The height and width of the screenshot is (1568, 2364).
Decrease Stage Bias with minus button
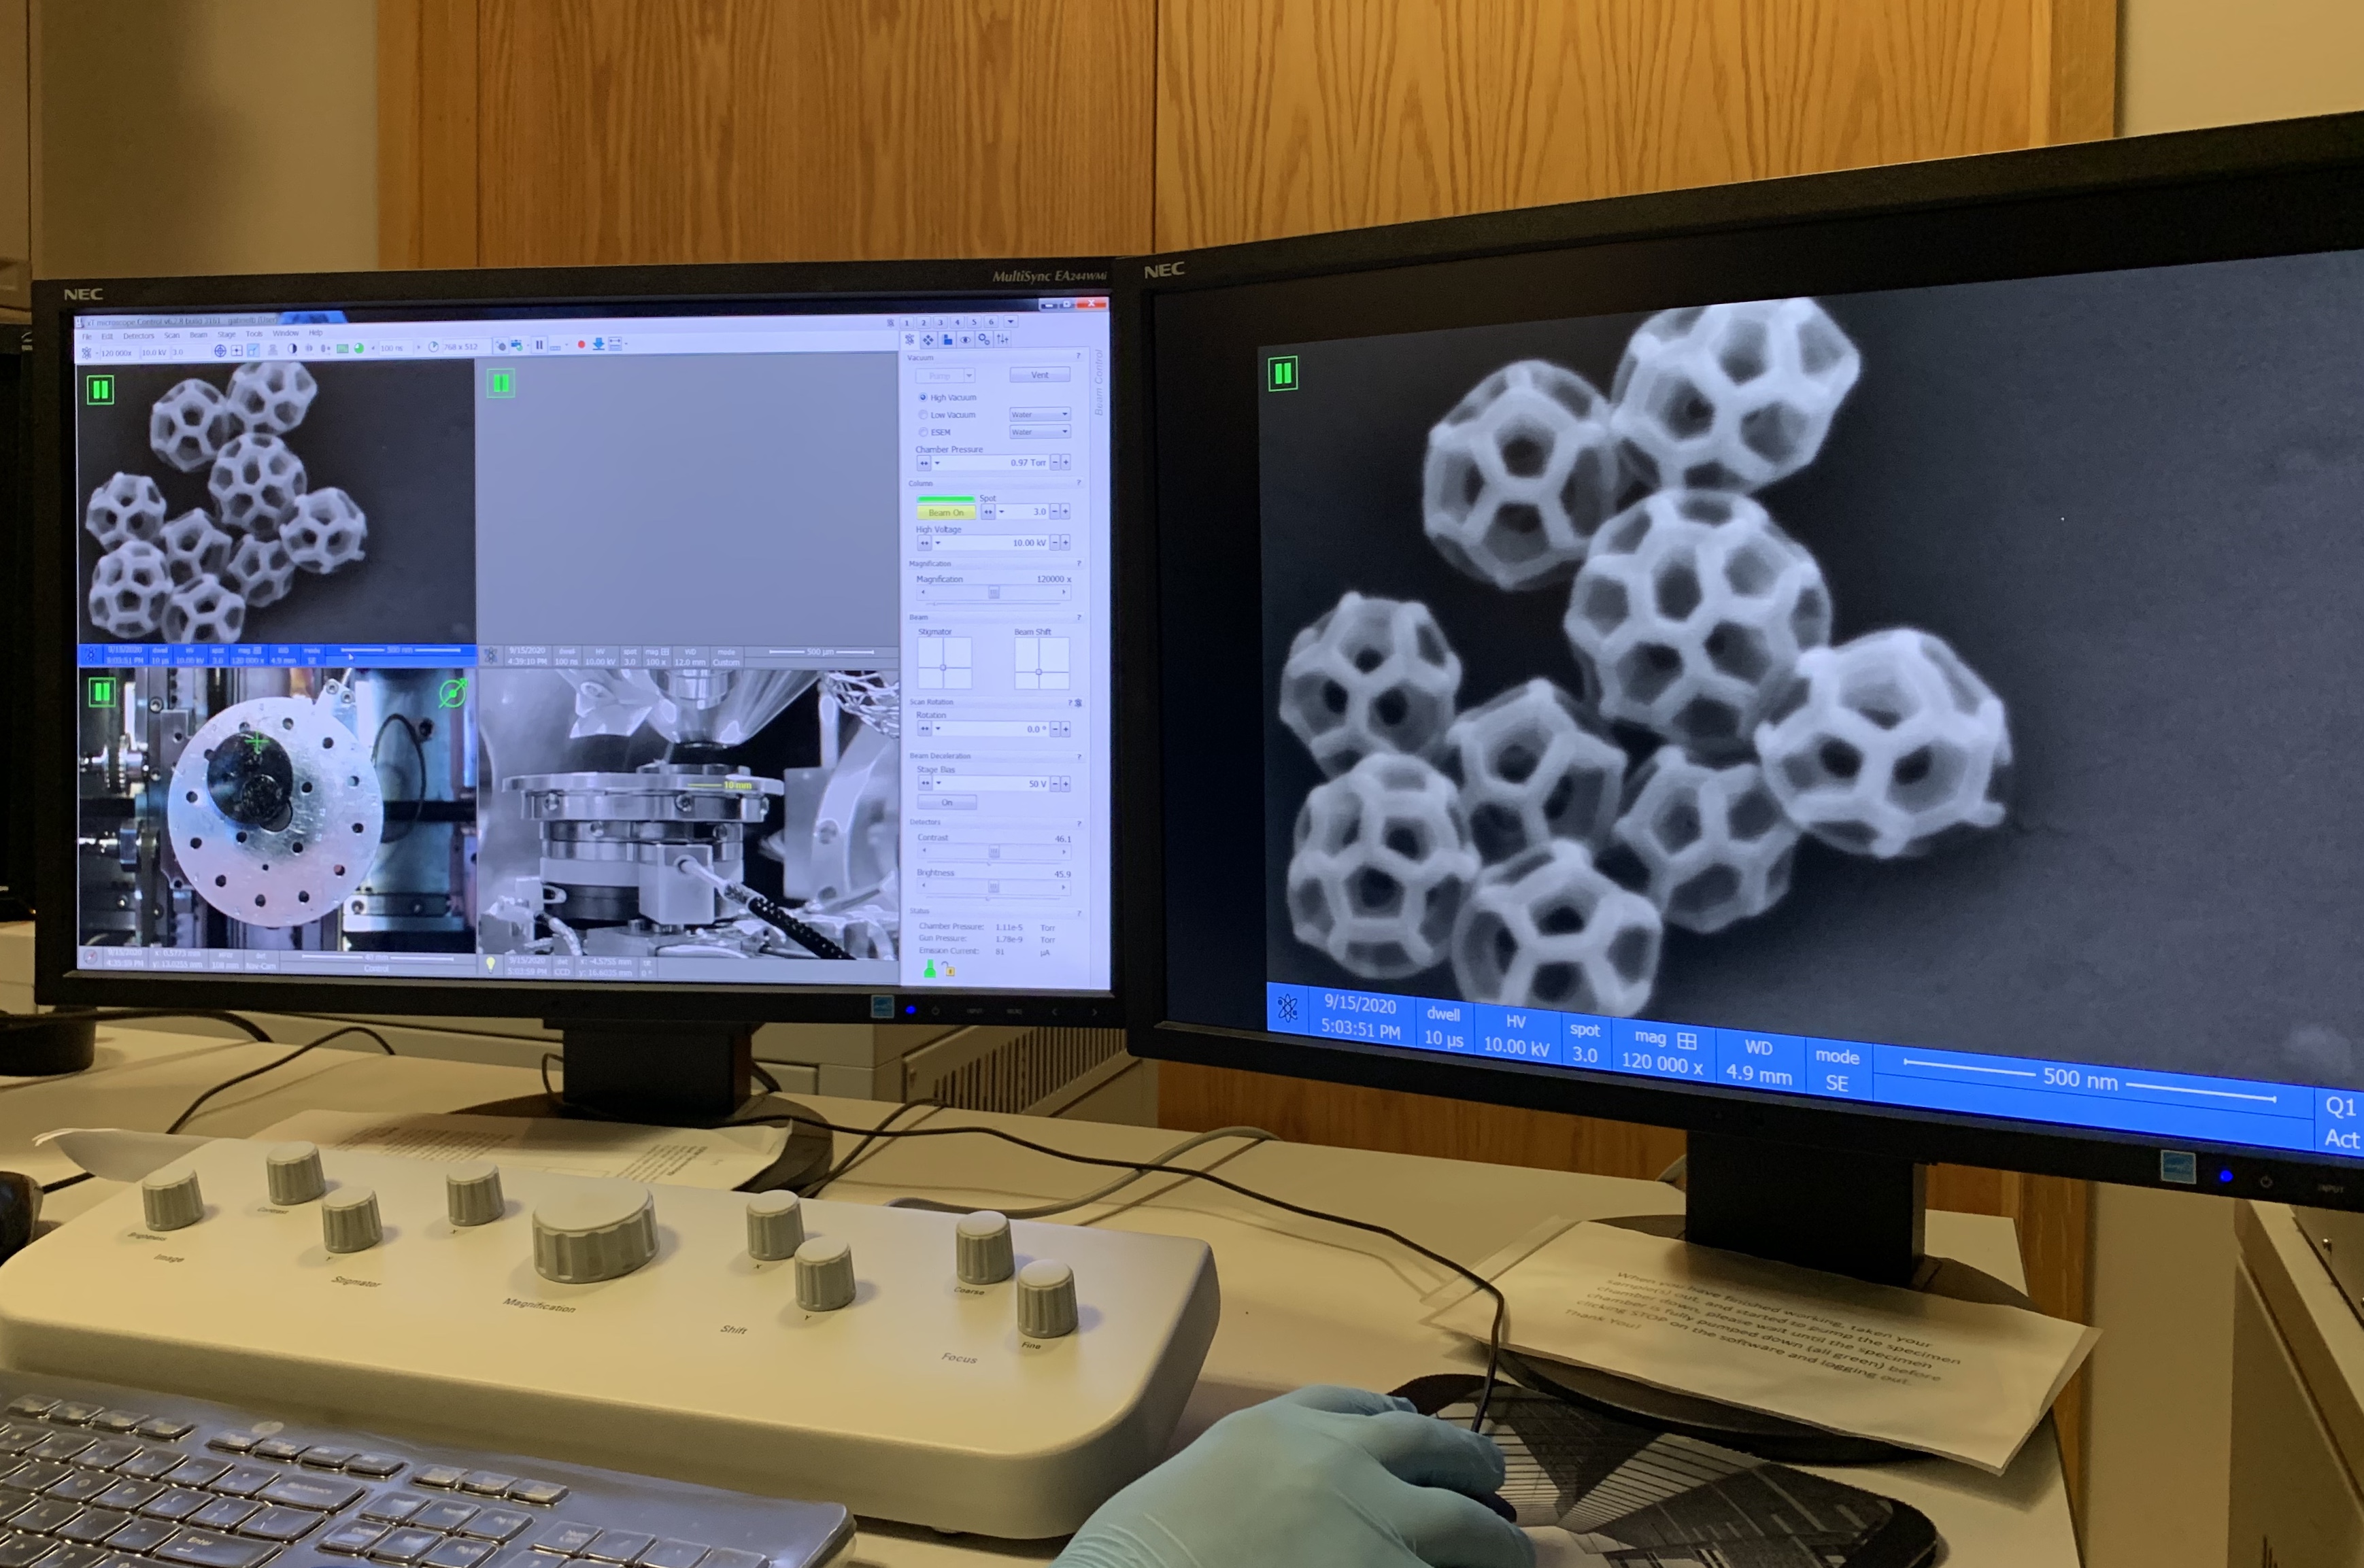1055,783
